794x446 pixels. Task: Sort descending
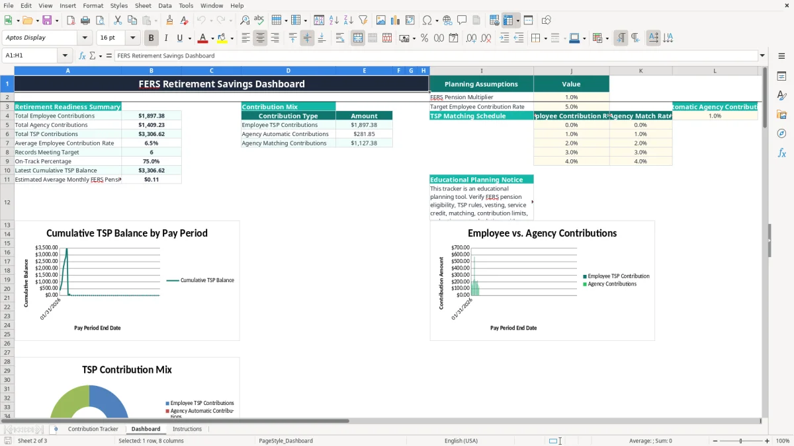coord(349,20)
